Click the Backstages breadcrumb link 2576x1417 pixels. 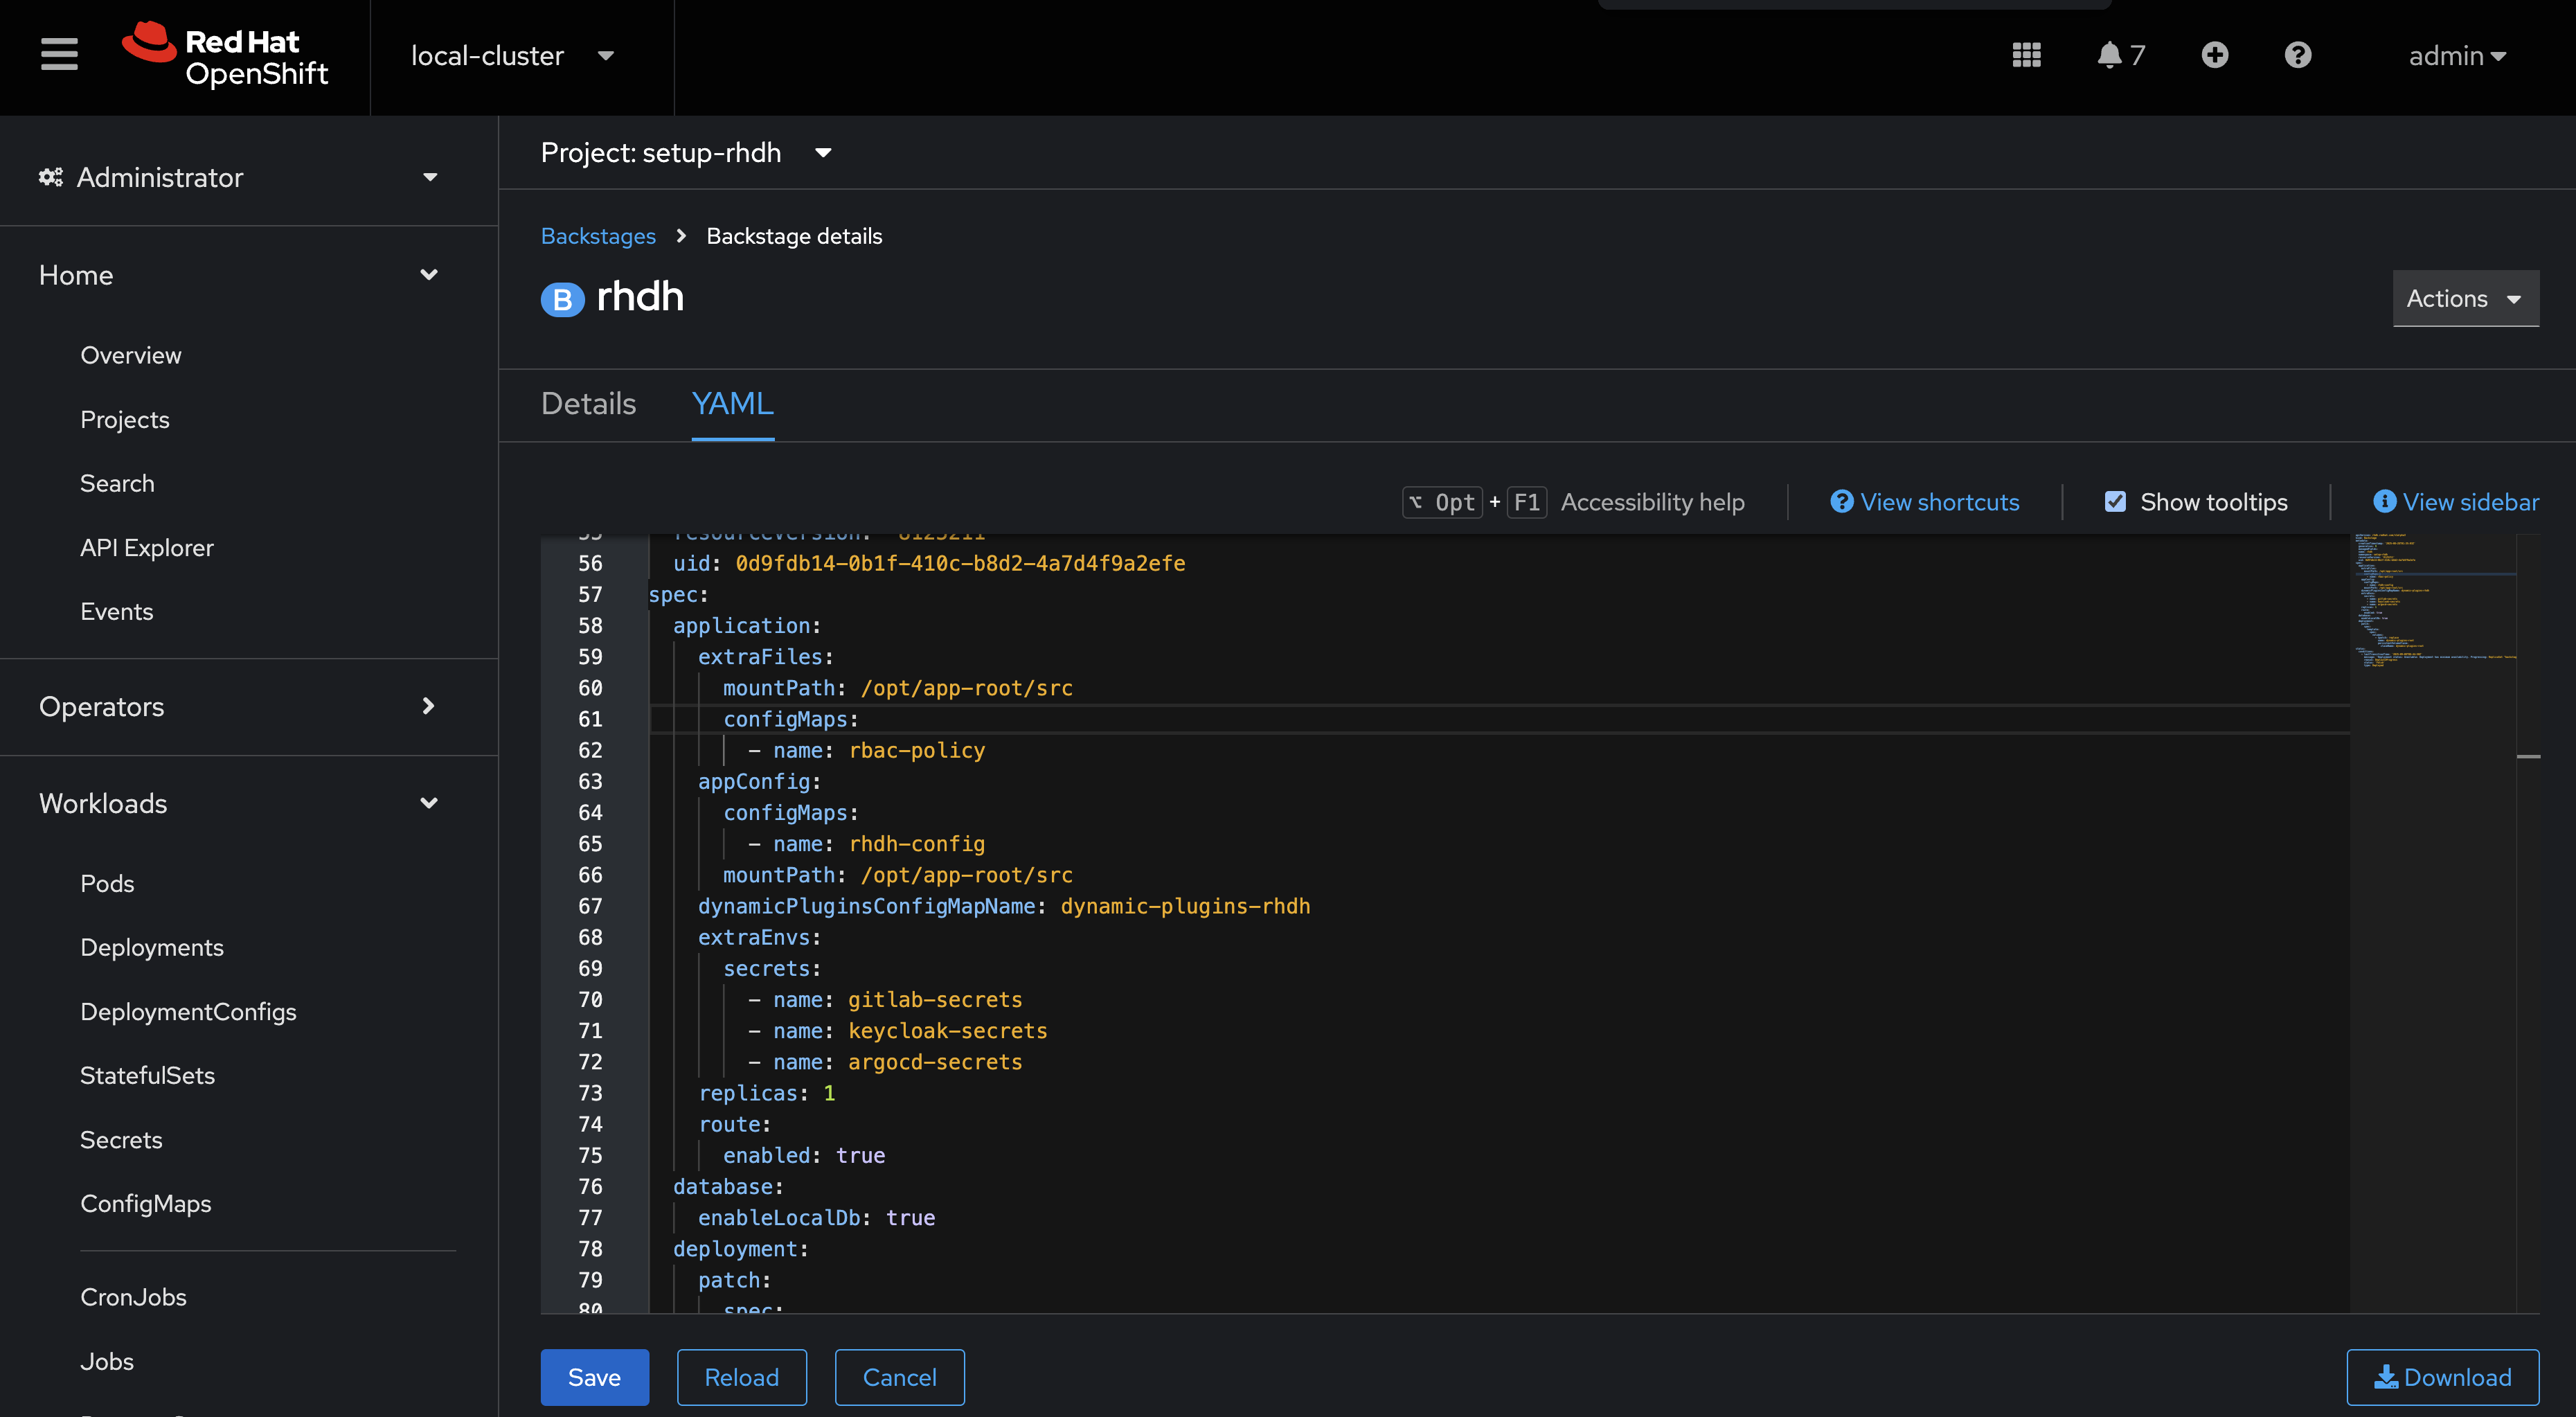click(598, 236)
